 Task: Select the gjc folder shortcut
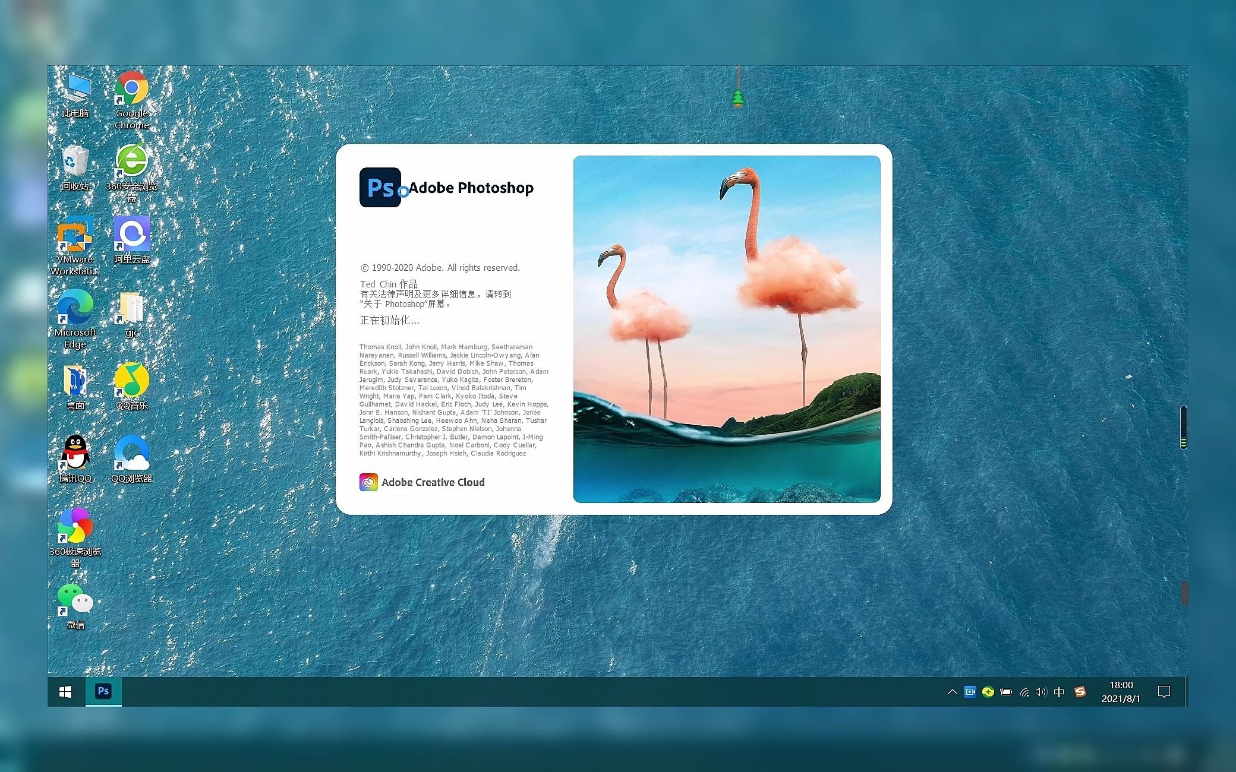132,314
